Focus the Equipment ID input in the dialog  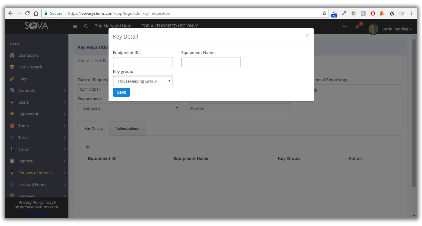[143, 62]
